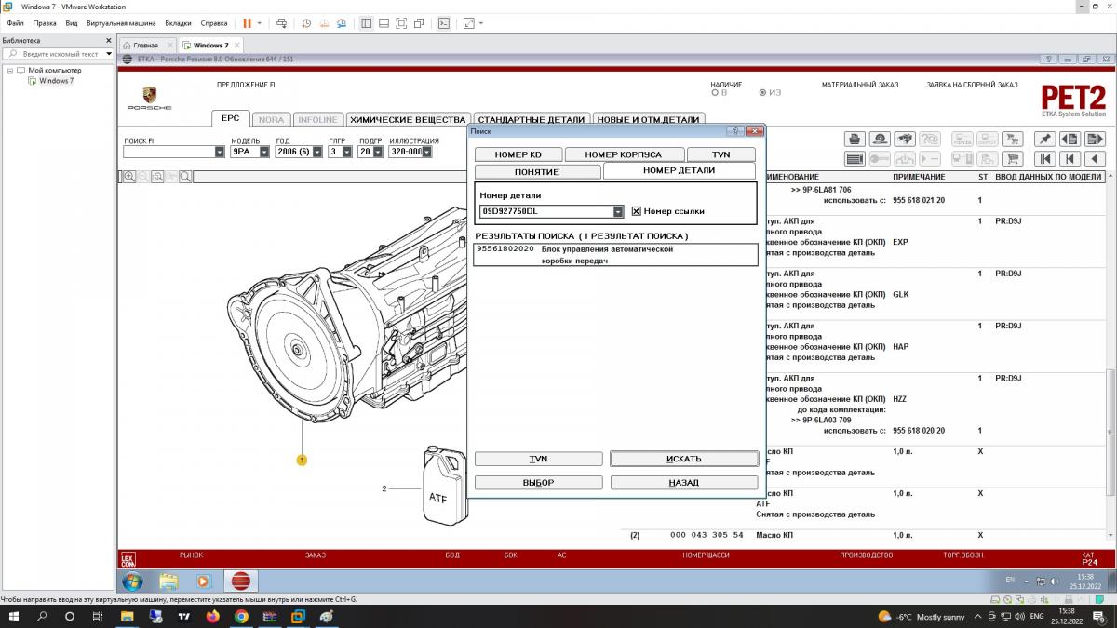The height and width of the screenshot is (628, 1117).
Task: Open the part number dropdown in search dialog
Action: [618, 211]
